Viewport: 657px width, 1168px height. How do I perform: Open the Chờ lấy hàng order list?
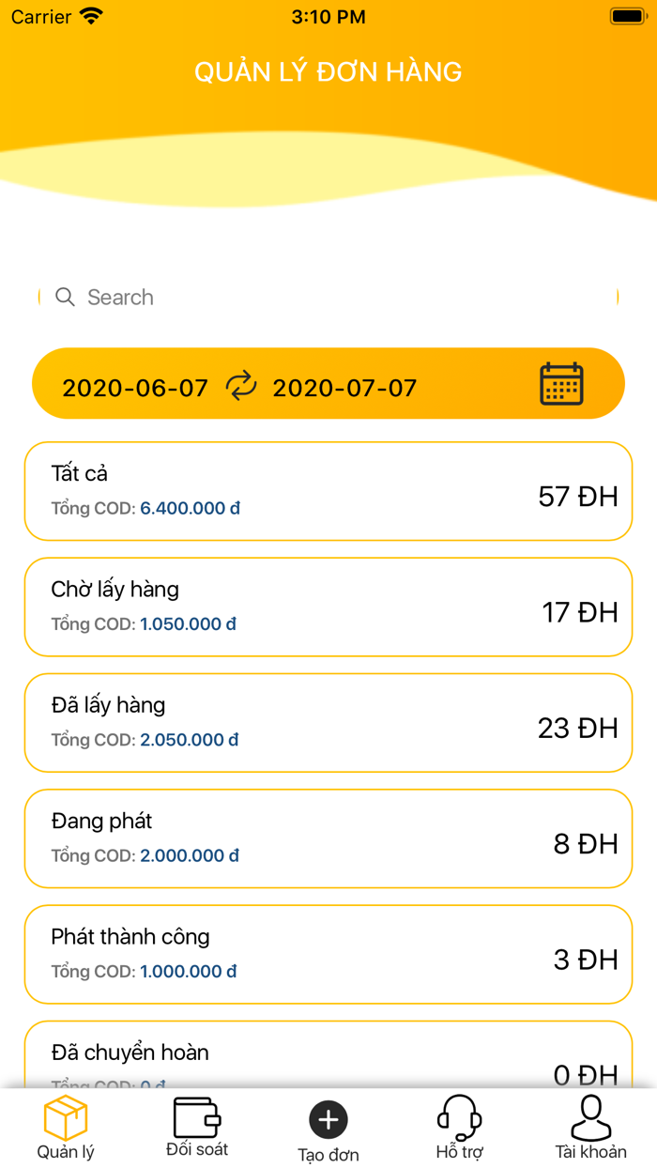[328, 606]
